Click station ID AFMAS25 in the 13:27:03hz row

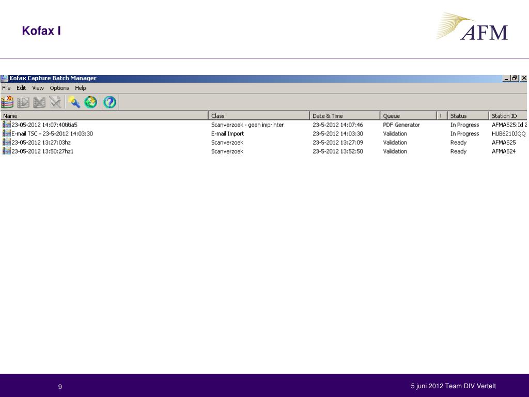pos(504,143)
